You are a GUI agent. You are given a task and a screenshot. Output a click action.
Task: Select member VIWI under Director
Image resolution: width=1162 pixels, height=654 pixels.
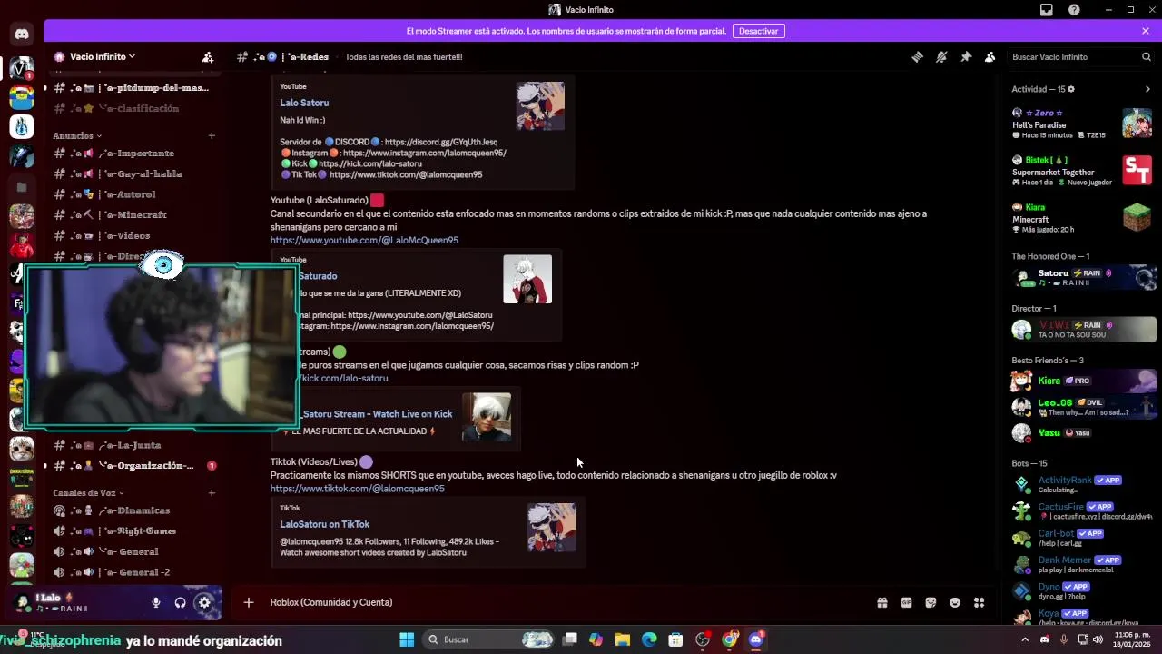tap(1082, 329)
